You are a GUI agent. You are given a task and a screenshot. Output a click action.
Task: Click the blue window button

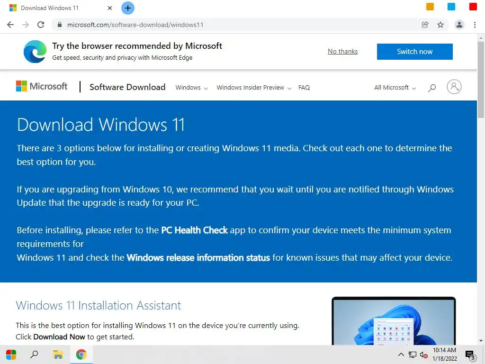451,7
